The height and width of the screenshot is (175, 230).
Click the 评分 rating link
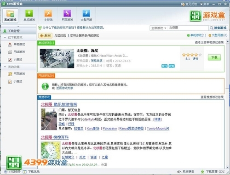(x=195, y=59)
